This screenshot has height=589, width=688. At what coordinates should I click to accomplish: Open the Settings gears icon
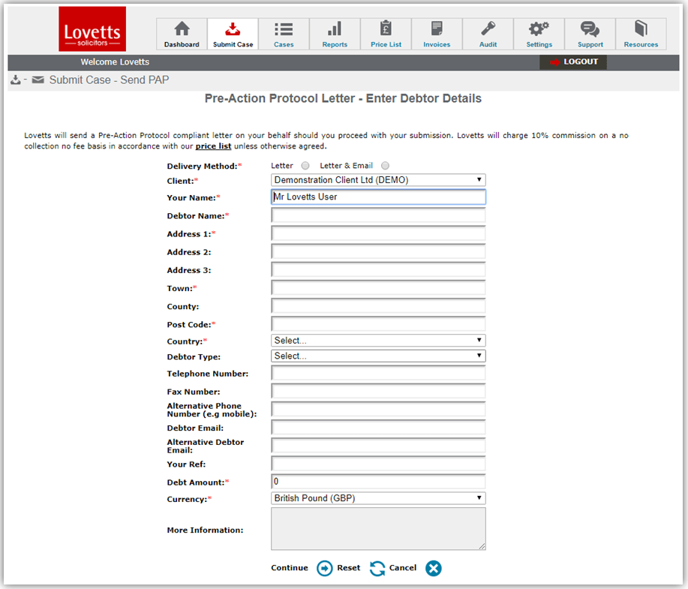tap(539, 30)
